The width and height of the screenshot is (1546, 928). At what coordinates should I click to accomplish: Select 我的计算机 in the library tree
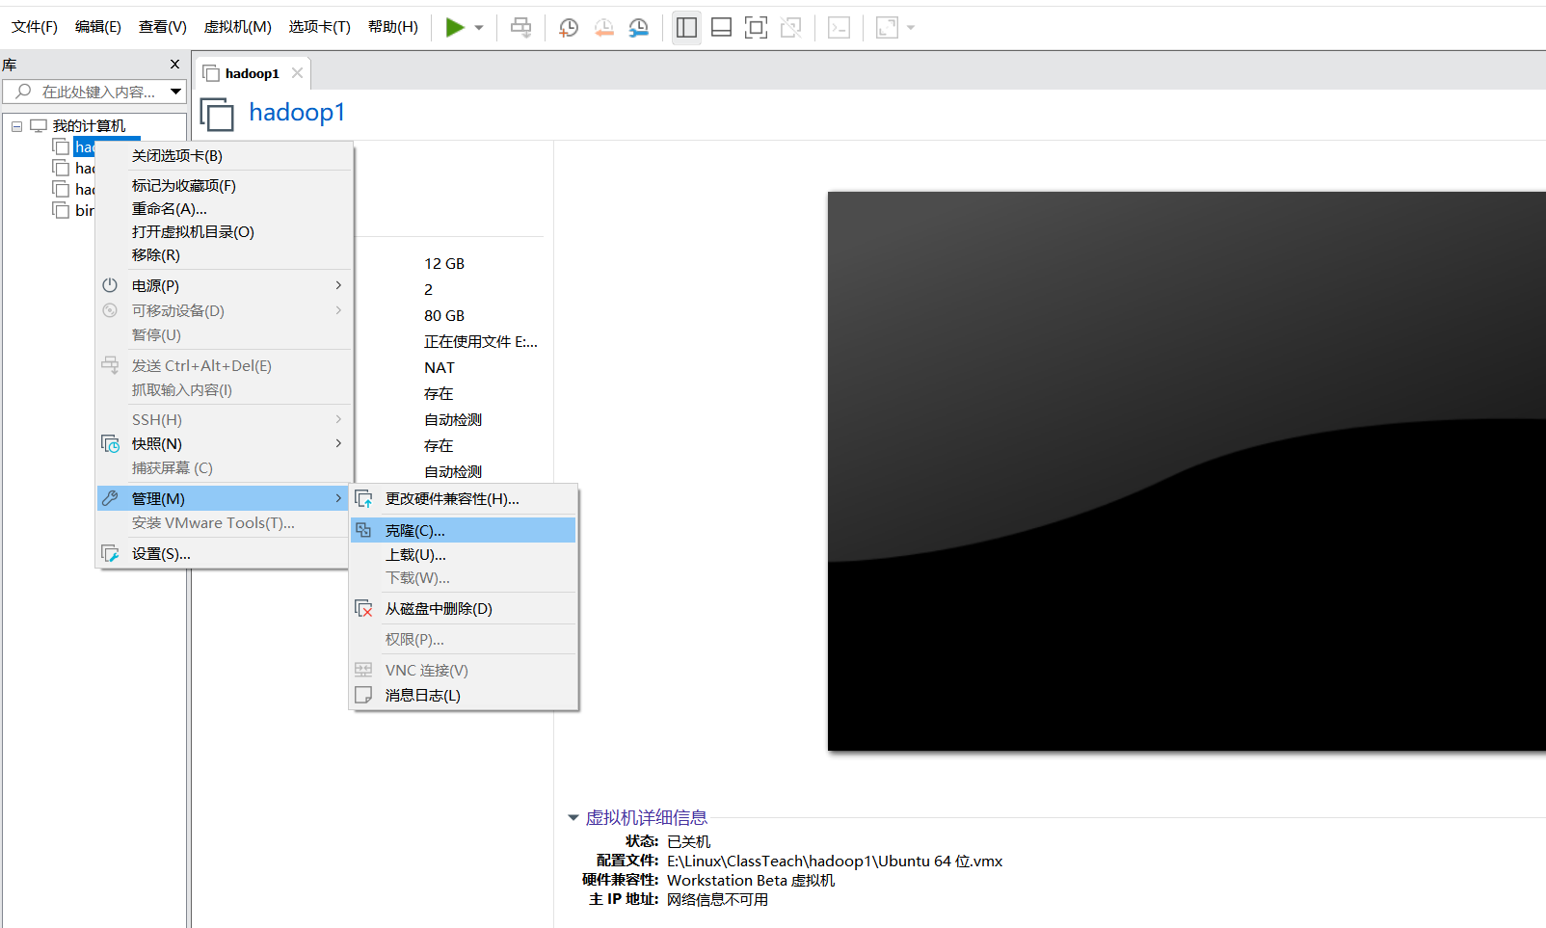[x=89, y=126]
